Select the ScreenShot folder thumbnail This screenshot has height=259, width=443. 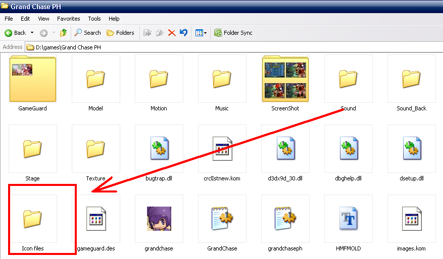point(285,79)
